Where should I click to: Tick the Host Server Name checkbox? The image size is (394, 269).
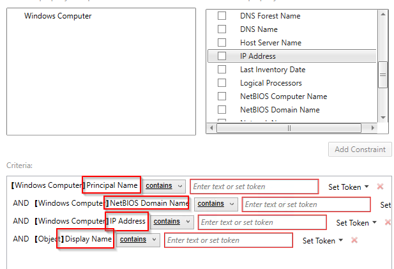[222, 42]
